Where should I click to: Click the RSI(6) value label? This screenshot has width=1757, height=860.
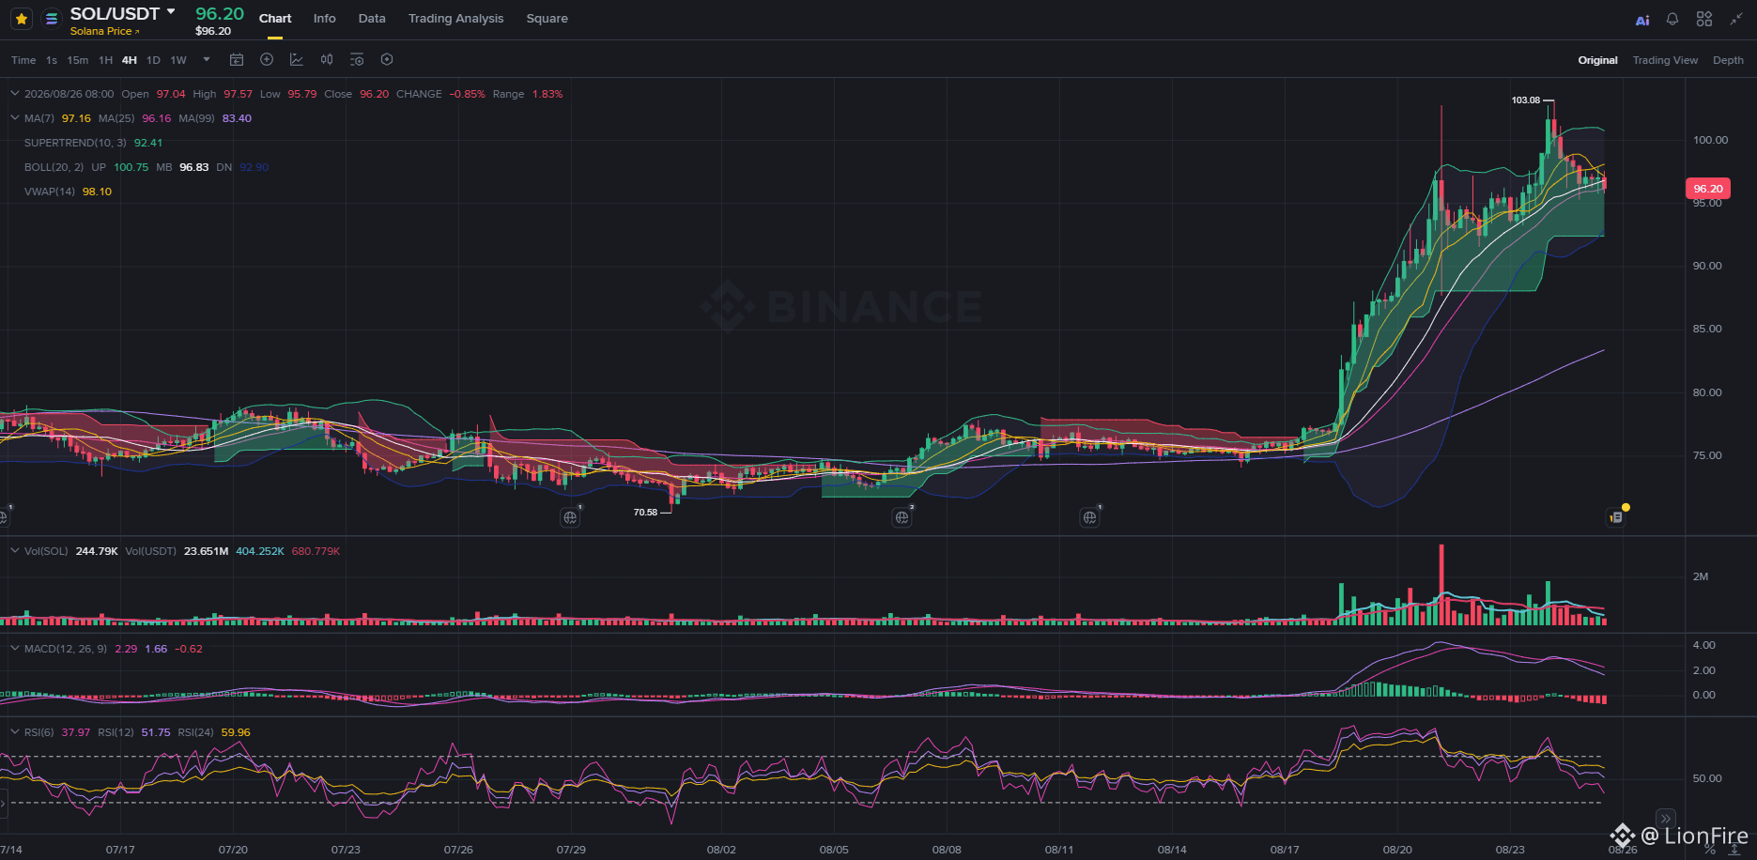pos(40,732)
